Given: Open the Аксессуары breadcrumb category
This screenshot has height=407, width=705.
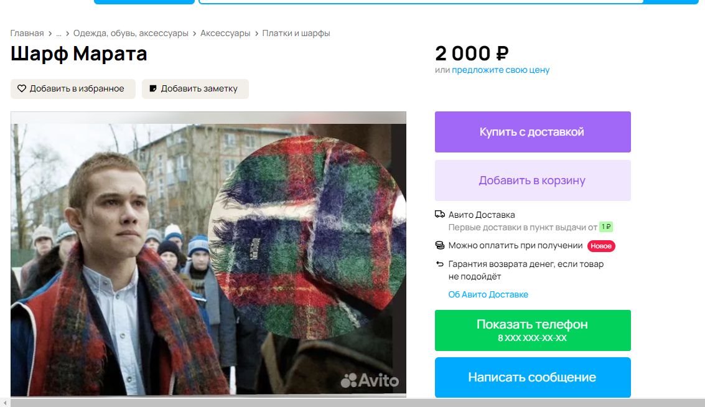Looking at the screenshot, I should point(225,33).
